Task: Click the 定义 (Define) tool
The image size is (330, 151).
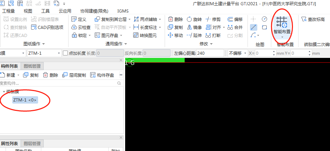Action: click(x=79, y=19)
